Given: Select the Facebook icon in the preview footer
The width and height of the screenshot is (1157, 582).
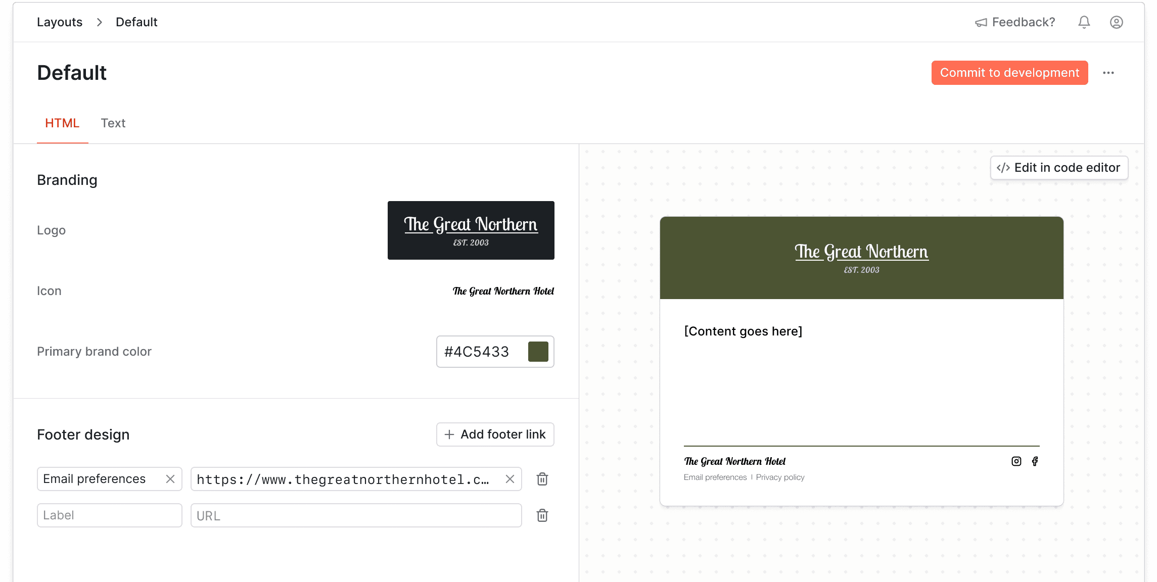Looking at the screenshot, I should point(1034,461).
